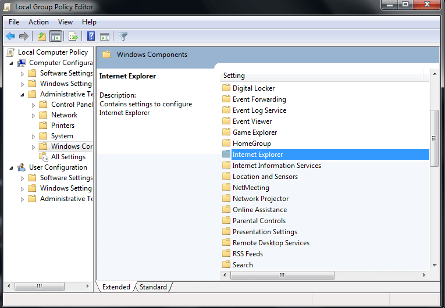Click the tree pane horizontal scrollbar thumb
The image size is (445, 308).
(x=40, y=286)
